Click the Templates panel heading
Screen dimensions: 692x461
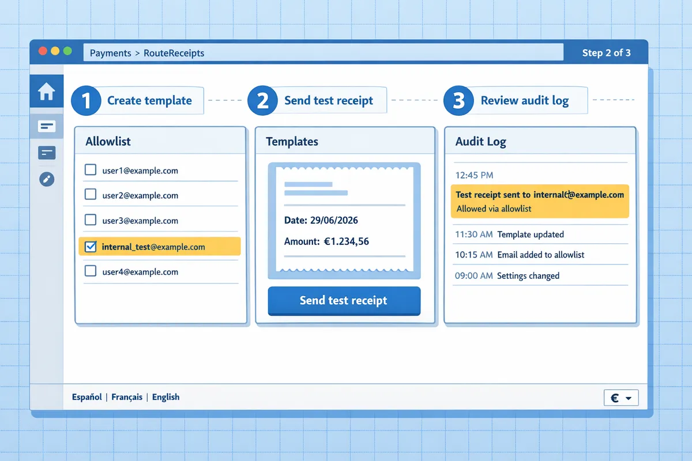click(x=292, y=141)
